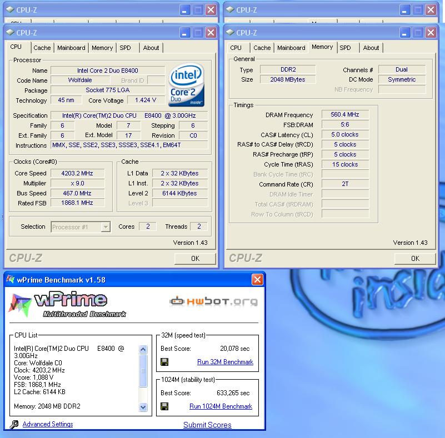445x438 pixels.
Task: Click the Command Rate value 2T
Action: (345, 184)
